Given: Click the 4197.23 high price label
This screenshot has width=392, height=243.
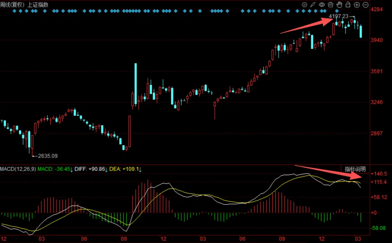Looking at the screenshot, I should coord(339,16).
